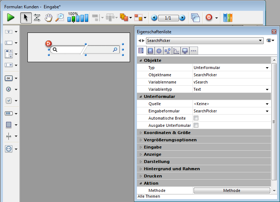Activate the hand pan tool
Screen dimensions: 280x202
tap(48, 17)
